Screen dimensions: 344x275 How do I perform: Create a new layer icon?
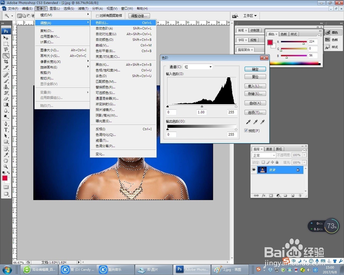pyautogui.click(x=293, y=195)
